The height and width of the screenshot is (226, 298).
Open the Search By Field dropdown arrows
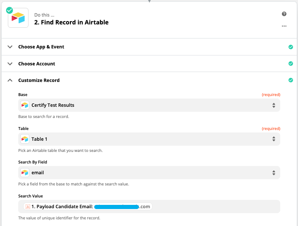coord(273,173)
